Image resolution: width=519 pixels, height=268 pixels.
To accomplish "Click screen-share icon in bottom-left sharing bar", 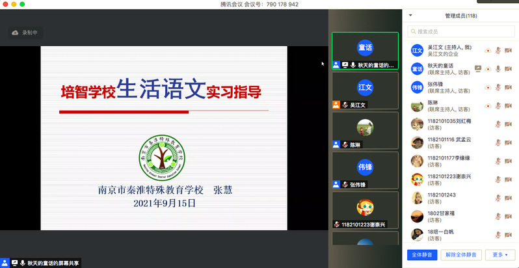I will click(14, 263).
